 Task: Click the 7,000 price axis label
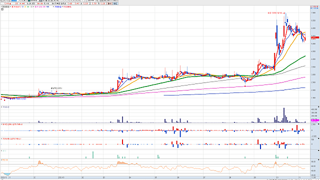pyautogui.click(x=313, y=13)
